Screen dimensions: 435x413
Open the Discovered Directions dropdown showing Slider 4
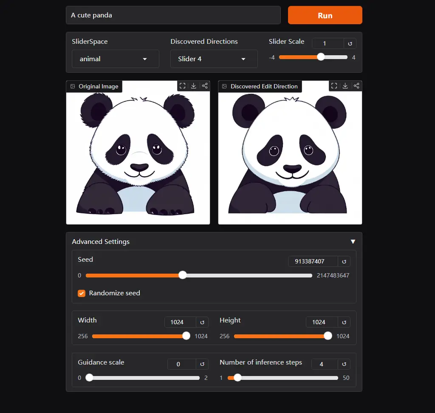click(214, 59)
